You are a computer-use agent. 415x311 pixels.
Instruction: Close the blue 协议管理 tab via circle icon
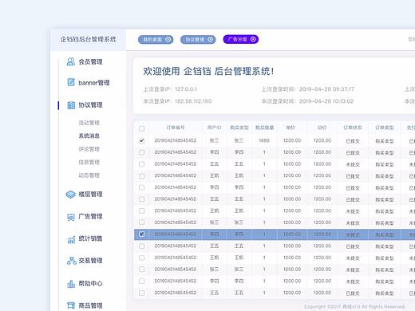(x=211, y=39)
